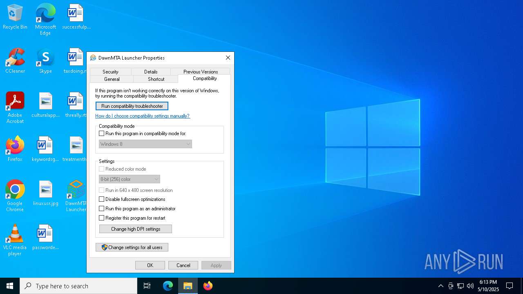523x294 pixels.
Task: Switch to the General tab
Action: [112, 79]
